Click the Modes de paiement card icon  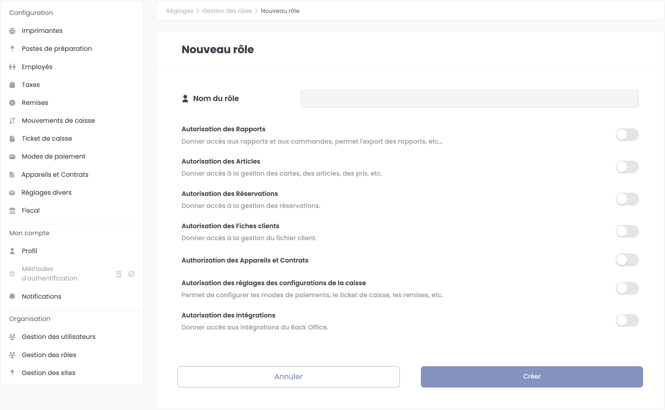point(12,157)
